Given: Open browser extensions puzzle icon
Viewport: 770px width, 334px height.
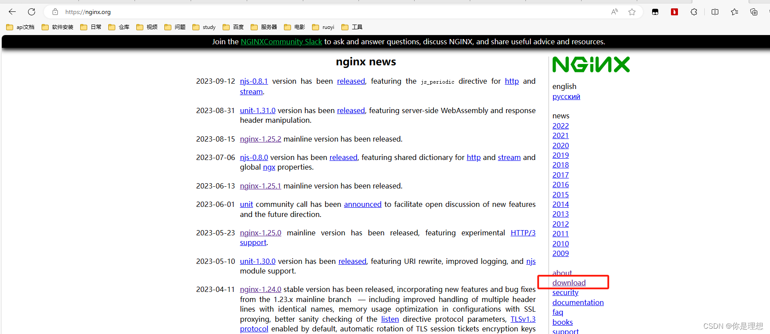Looking at the screenshot, I should point(694,12).
